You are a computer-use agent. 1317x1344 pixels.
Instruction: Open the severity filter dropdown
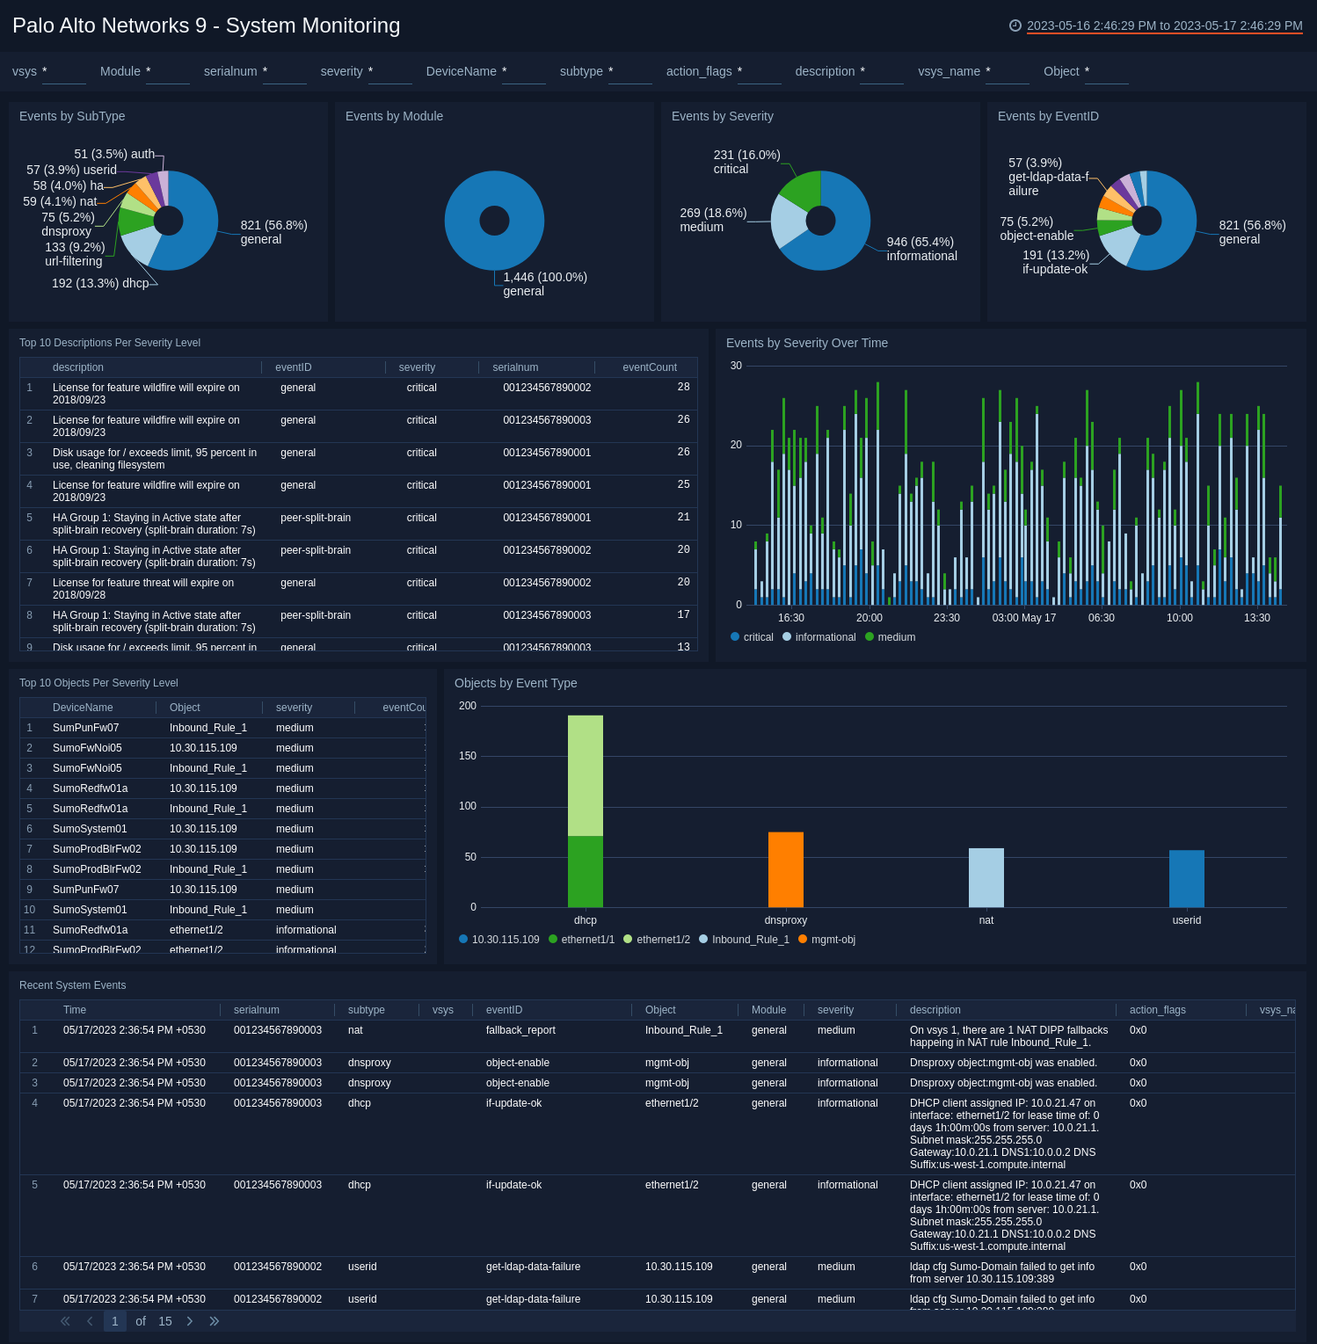point(389,75)
